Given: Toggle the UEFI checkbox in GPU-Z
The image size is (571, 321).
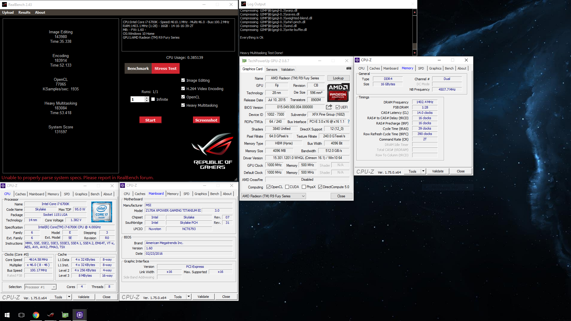Looking at the screenshot, I should tap(338, 107).
